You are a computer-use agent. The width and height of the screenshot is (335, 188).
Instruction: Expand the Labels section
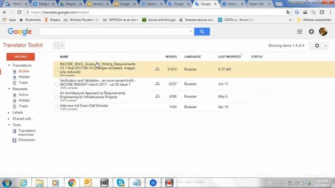8,112
